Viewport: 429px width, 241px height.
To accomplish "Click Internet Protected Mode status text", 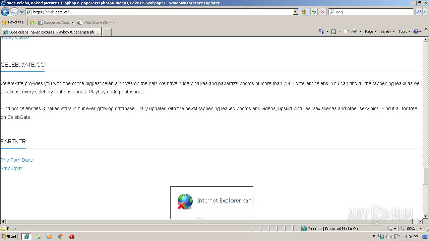I will click(333, 229).
